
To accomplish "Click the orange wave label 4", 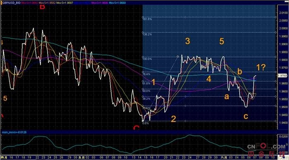I will (x=209, y=79).
